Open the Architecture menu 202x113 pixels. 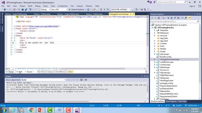[62, 6]
